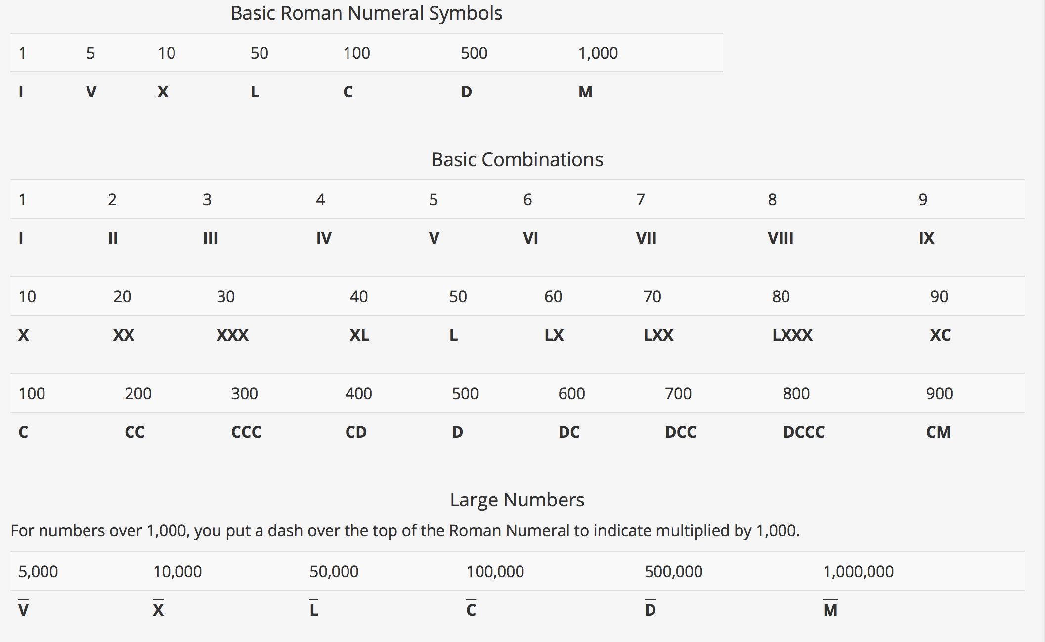Screen dimensions: 1045x642
Task: Click the Basic Combinations heading
Action: pyautogui.click(x=517, y=160)
